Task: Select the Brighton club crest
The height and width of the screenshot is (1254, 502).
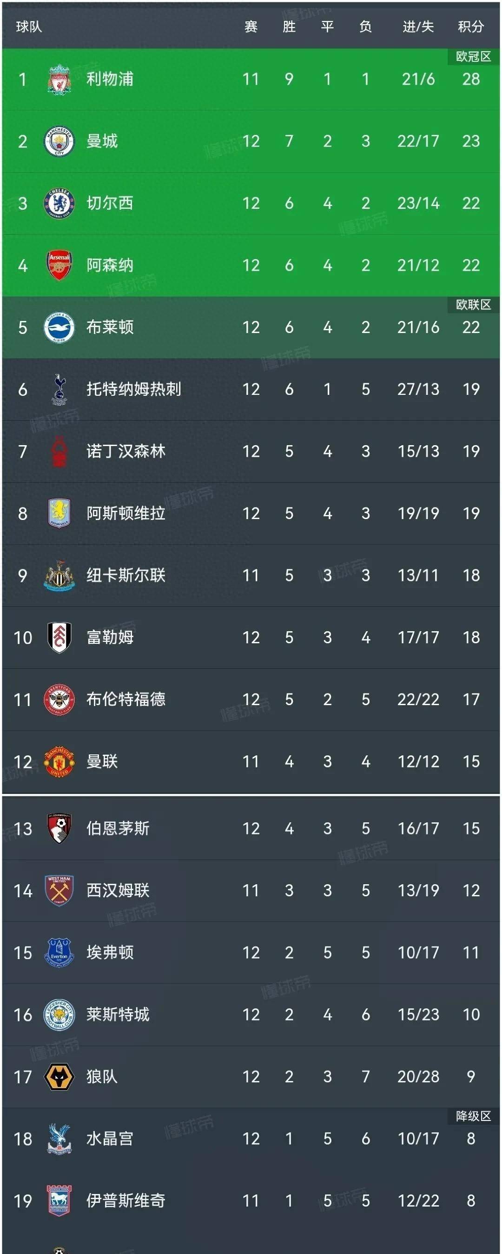Action: point(59,327)
